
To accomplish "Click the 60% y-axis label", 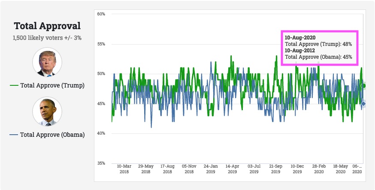I will (x=101, y=14).
